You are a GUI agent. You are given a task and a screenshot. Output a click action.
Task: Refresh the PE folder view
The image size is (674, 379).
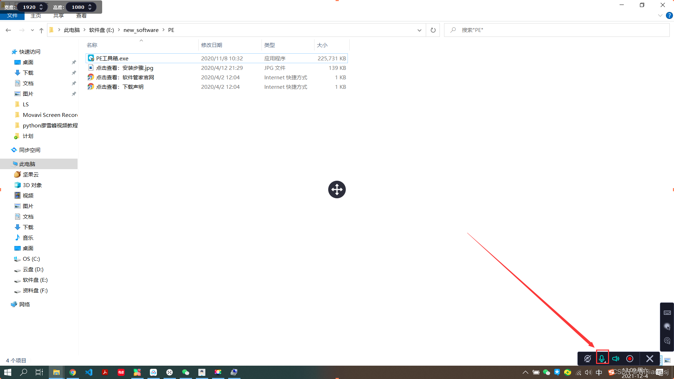pyautogui.click(x=433, y=30)
